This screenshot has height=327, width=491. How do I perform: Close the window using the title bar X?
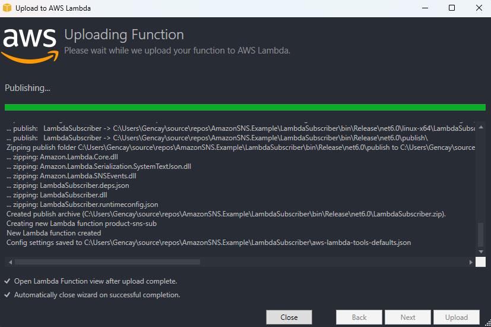coord(479,8)
